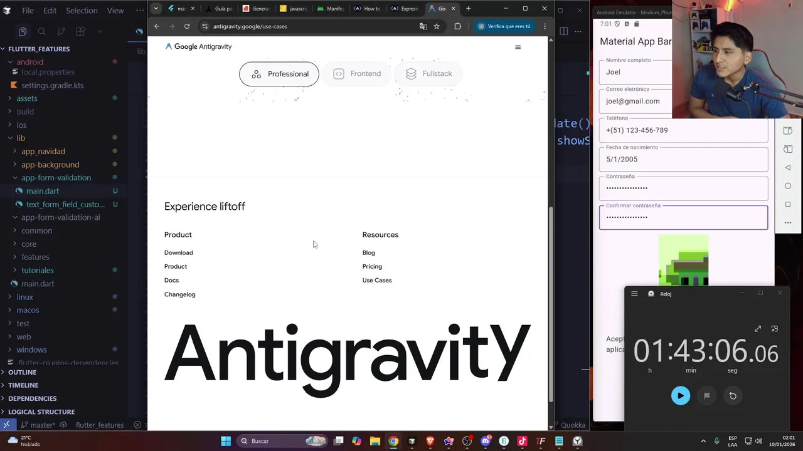803x451 pixels.
Task: Select the Fullstack use case
Action: (x=428, y=74)
